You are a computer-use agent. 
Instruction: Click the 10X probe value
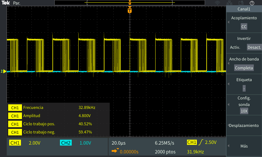(244, 111)
